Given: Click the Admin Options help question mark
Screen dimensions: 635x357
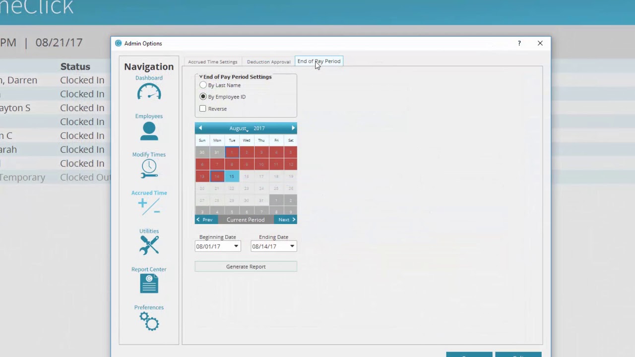Looking at the screenshot, I should (x=519, y=43).
